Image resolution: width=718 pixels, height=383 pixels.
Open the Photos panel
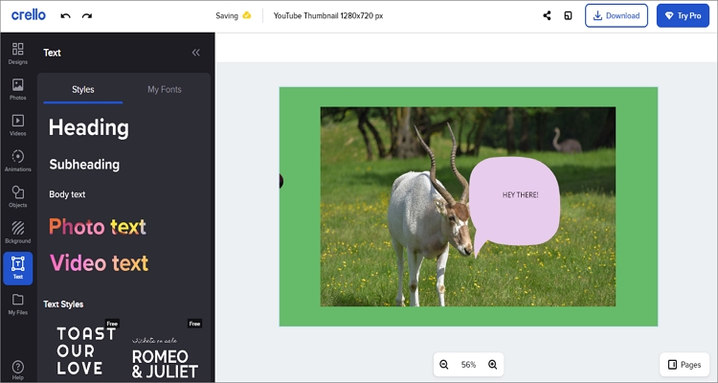(18, 89)
